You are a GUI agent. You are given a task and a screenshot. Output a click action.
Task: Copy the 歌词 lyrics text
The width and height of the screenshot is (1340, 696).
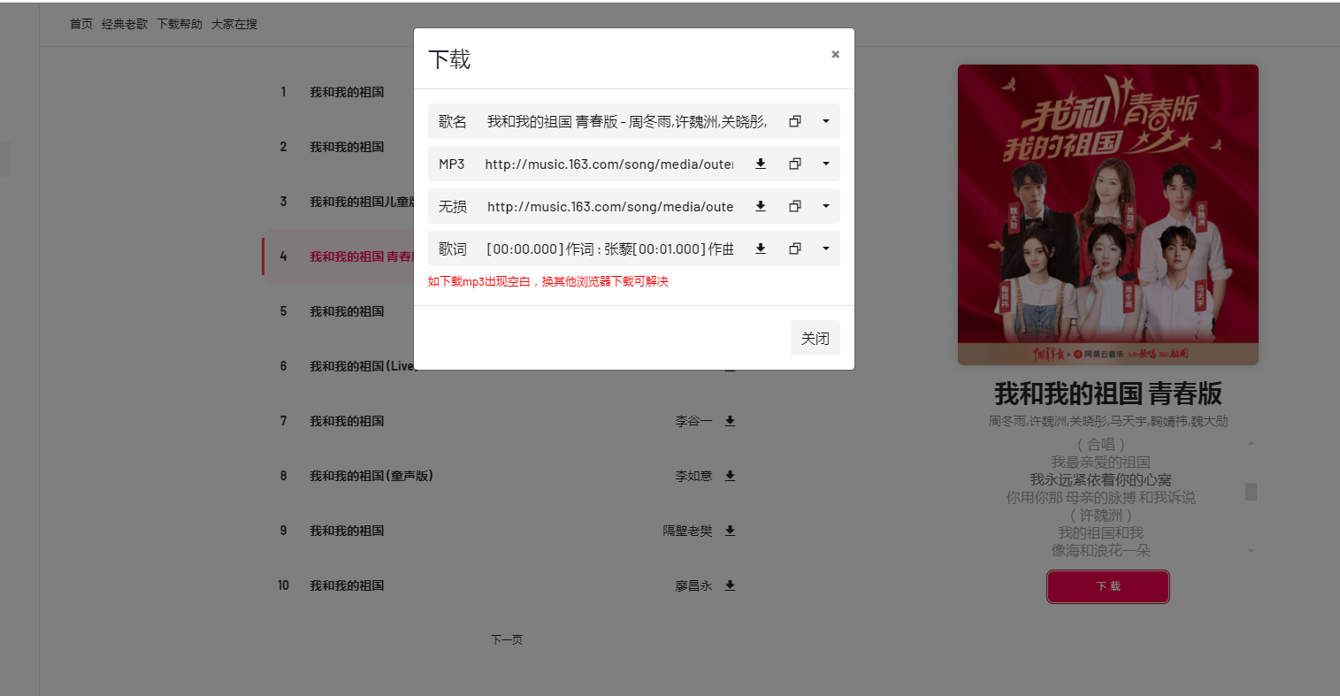[795, 249]
